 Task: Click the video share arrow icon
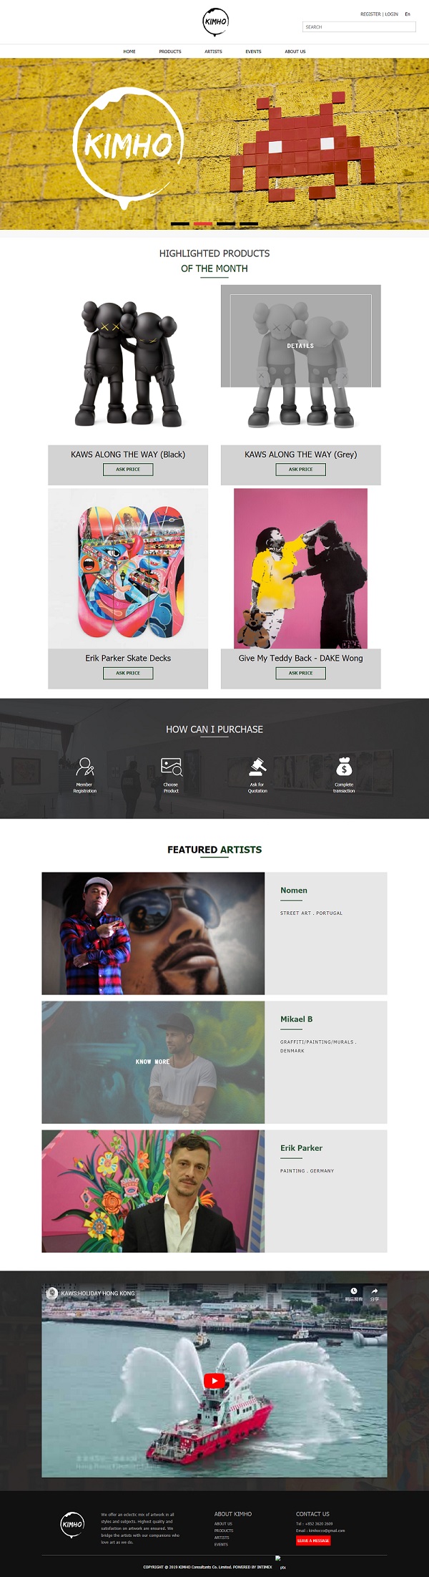(x=374, y=1291)
